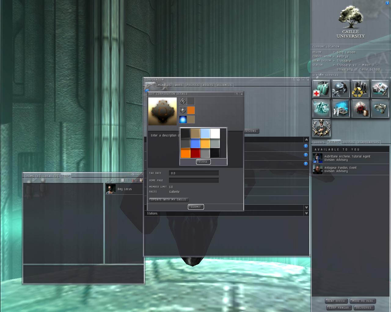Click the white pilots icon in Corp chat
This screenshot has height=312, width=391.
(141, 180)
